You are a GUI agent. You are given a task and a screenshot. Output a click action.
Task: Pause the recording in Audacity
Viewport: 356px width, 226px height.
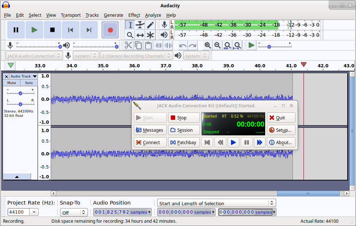pos(16,30)
